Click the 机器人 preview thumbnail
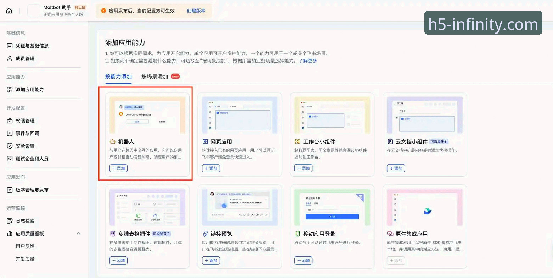 point(147,115)
